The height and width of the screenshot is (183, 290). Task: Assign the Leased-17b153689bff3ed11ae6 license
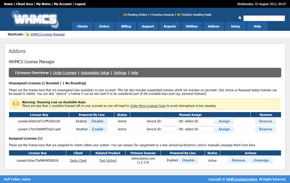tap(224, 129)
